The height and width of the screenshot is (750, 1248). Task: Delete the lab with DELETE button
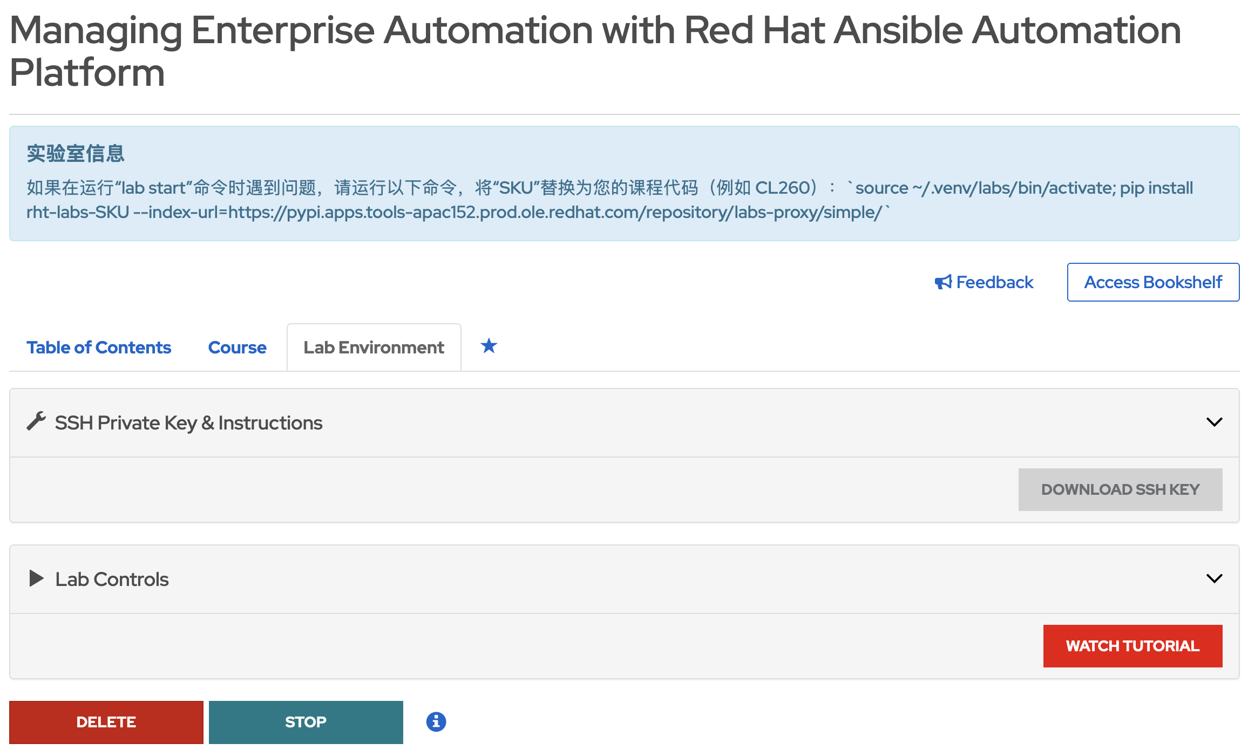106,722
